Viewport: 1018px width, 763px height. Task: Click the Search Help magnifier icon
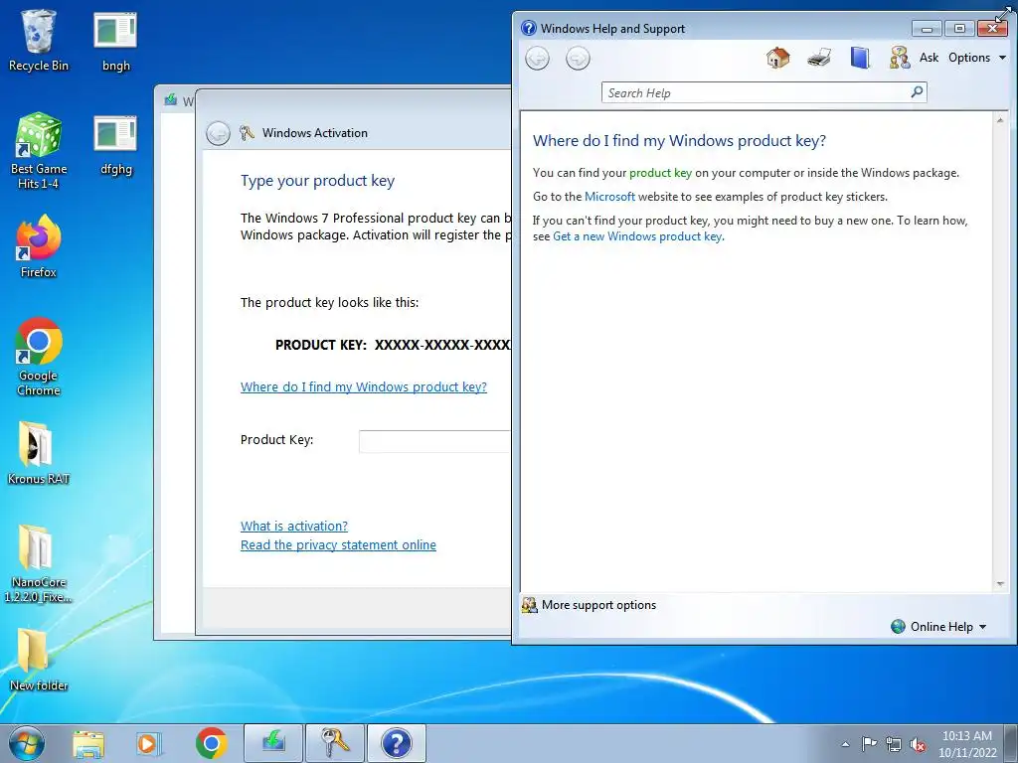tap(917, 92)
